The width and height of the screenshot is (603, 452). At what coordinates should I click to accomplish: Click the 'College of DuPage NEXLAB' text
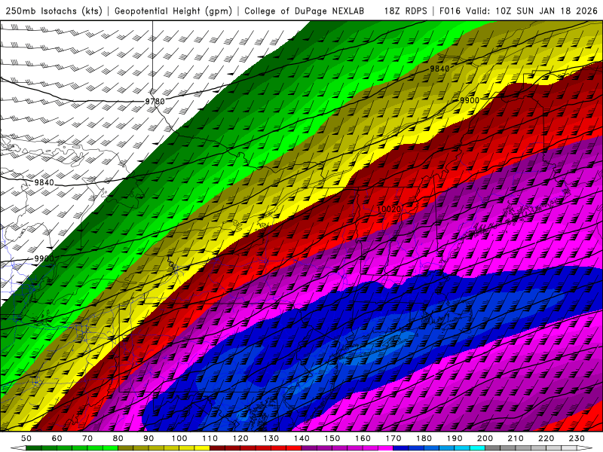coord(305,11)
